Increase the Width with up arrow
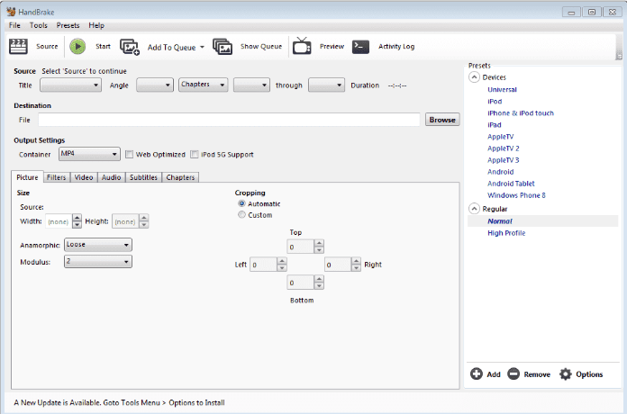627x414 pixels. coord(77,218)
